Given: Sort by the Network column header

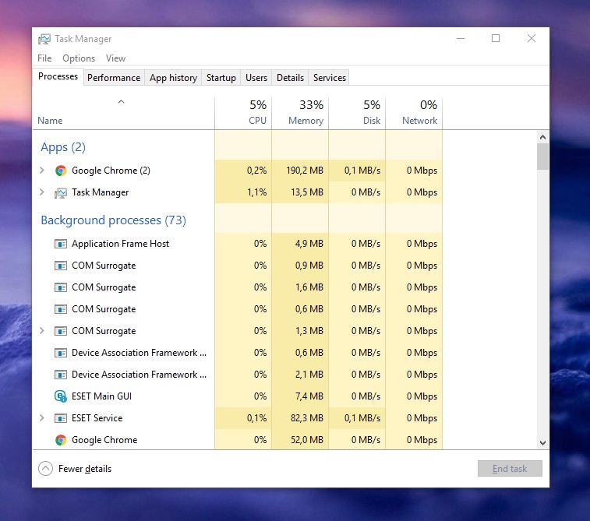Looking at the screenshot, I should point(414,113).
